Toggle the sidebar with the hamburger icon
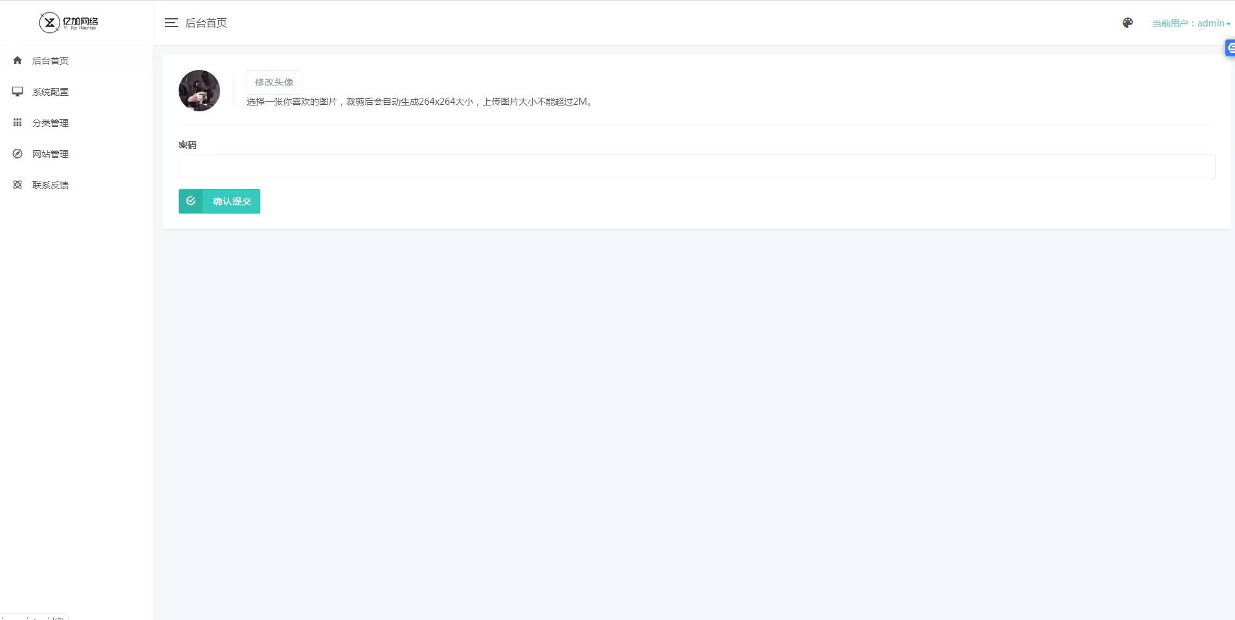 172,22
